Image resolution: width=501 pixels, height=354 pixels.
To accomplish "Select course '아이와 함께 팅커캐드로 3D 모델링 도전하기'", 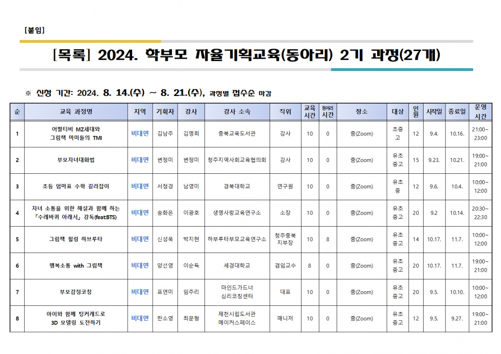I will tap(76, 319).
